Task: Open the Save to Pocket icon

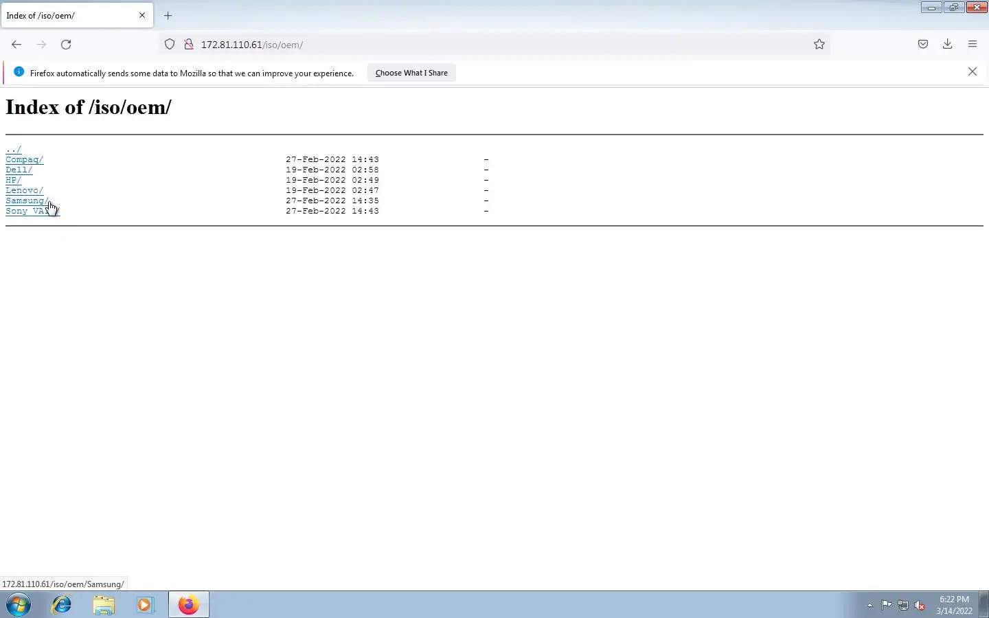Action: coord(923,45)
